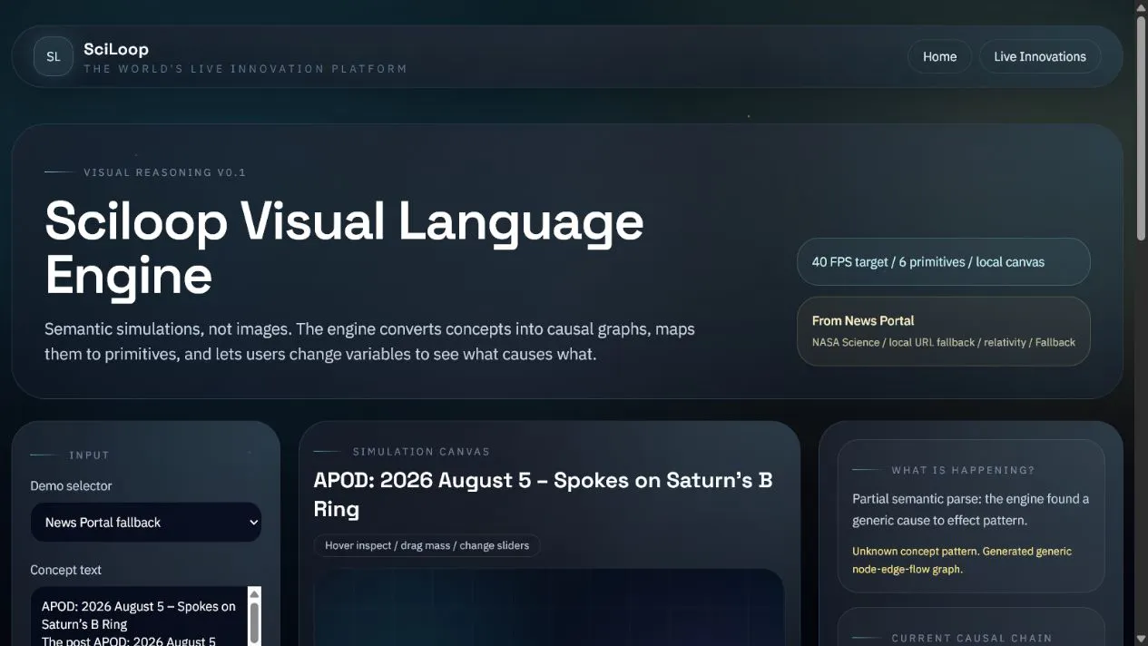This screenshot has width=1148, height=646.
Task: Click THE WORLD'S LIVE INNOVATION PLATFORM tagline
Action: 245,69
